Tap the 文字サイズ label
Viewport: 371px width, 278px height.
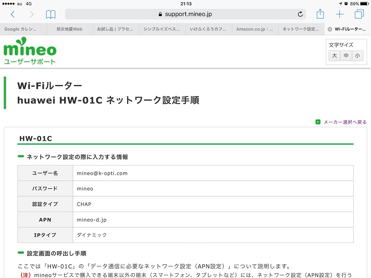click(341, 45)
